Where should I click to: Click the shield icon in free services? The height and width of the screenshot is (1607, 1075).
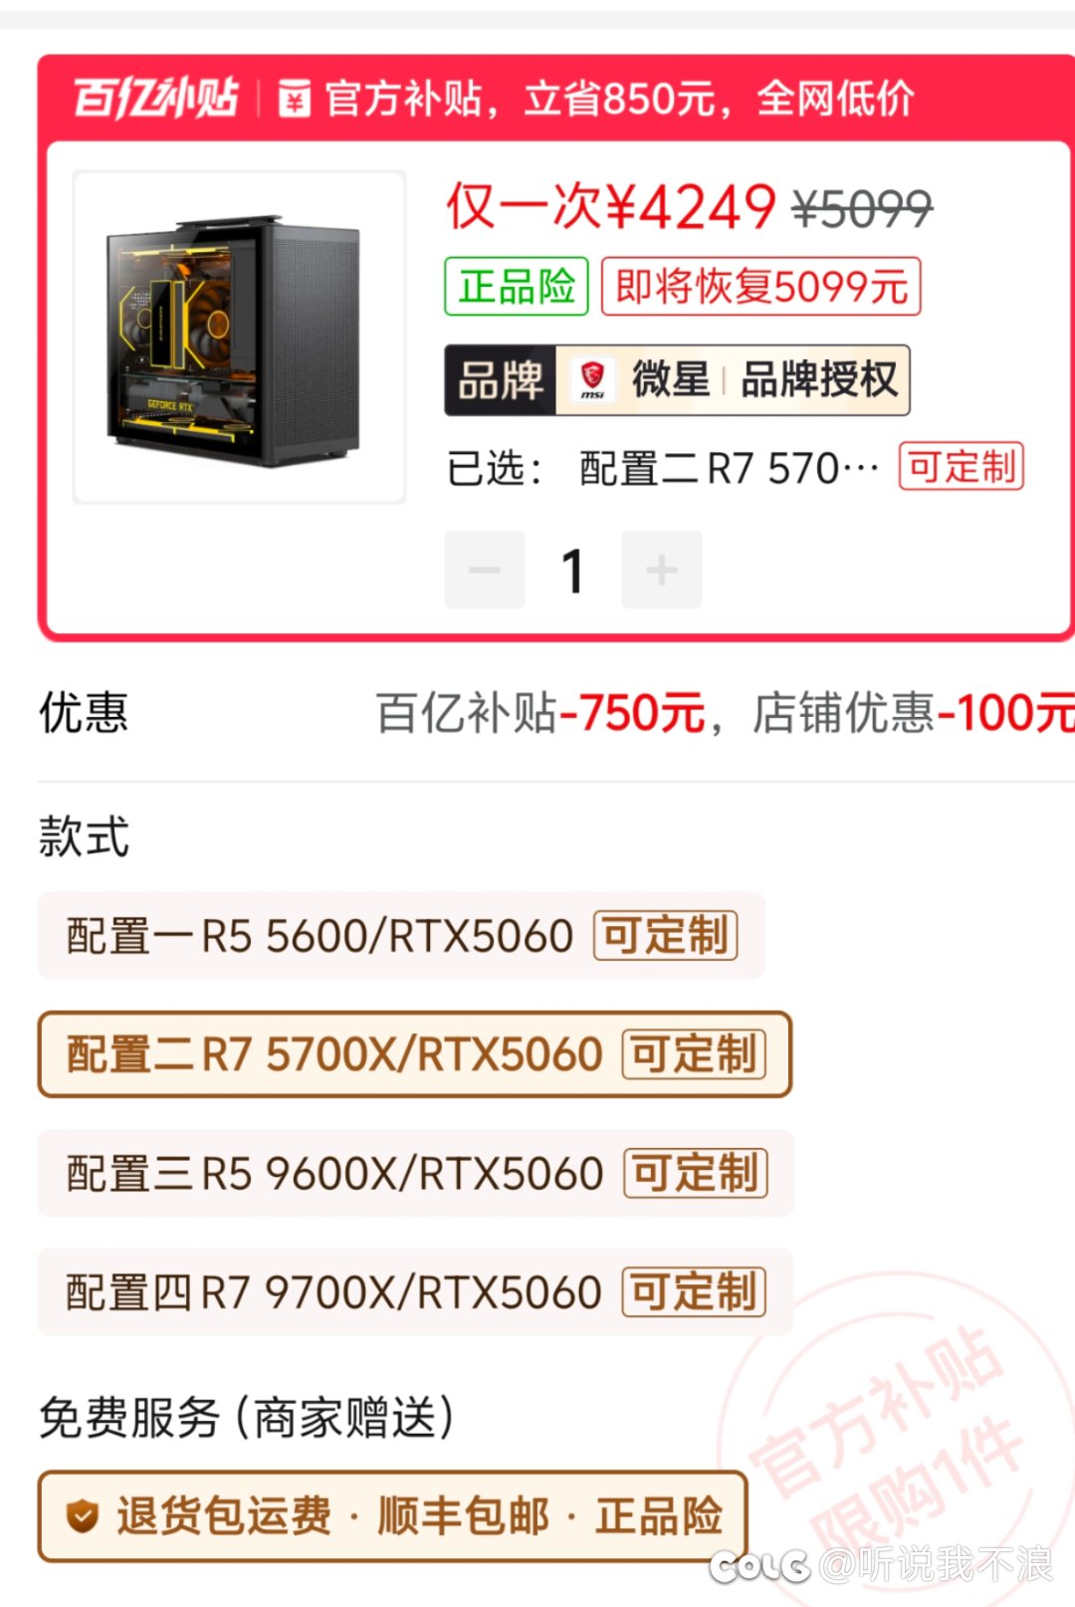coord(82,1516)
